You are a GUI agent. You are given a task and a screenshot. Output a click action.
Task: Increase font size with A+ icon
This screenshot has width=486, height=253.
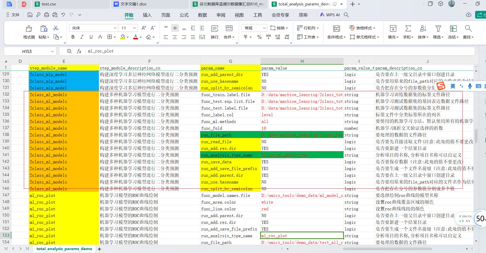(x=144, y=28)
